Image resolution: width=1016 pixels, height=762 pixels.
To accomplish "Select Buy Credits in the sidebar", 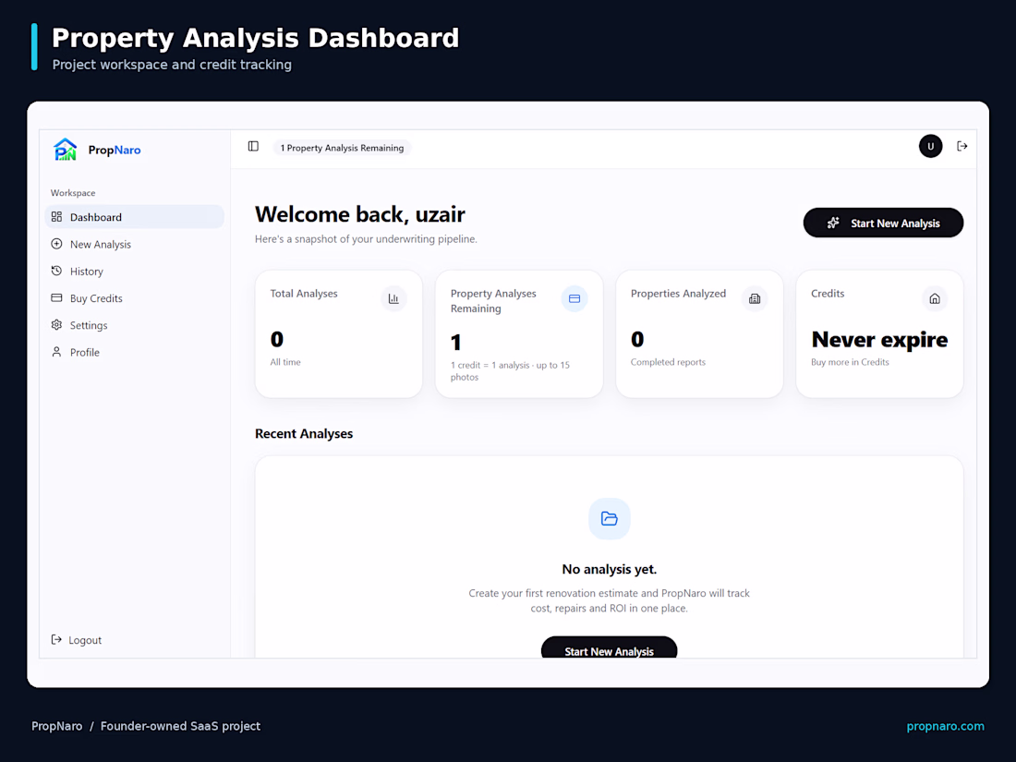I will [134, 298].
